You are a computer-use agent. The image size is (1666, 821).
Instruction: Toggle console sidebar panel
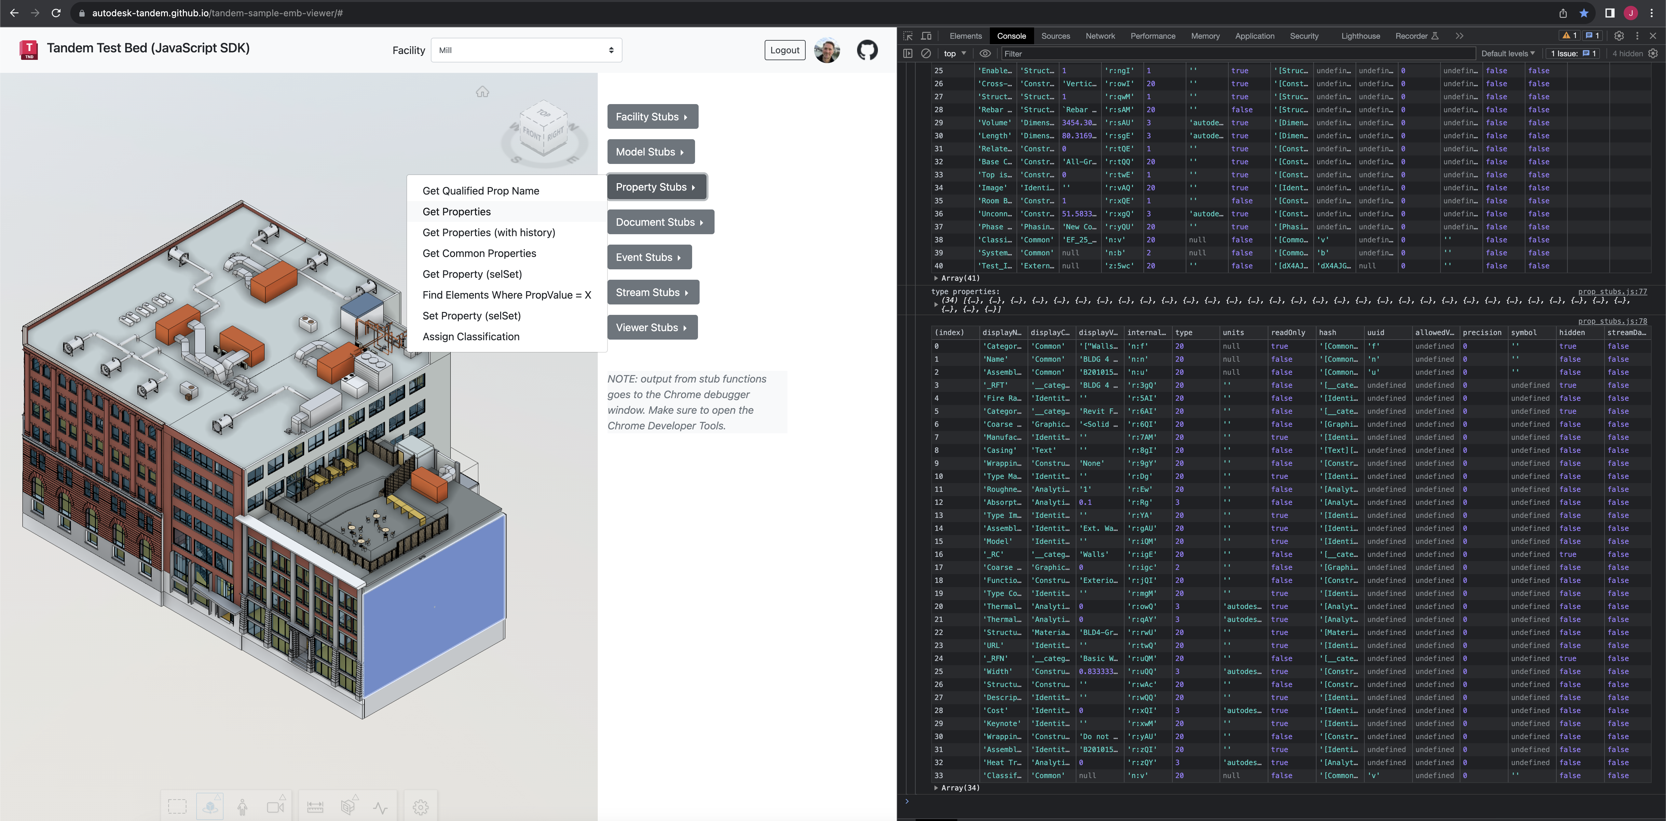tap(908, 54)
